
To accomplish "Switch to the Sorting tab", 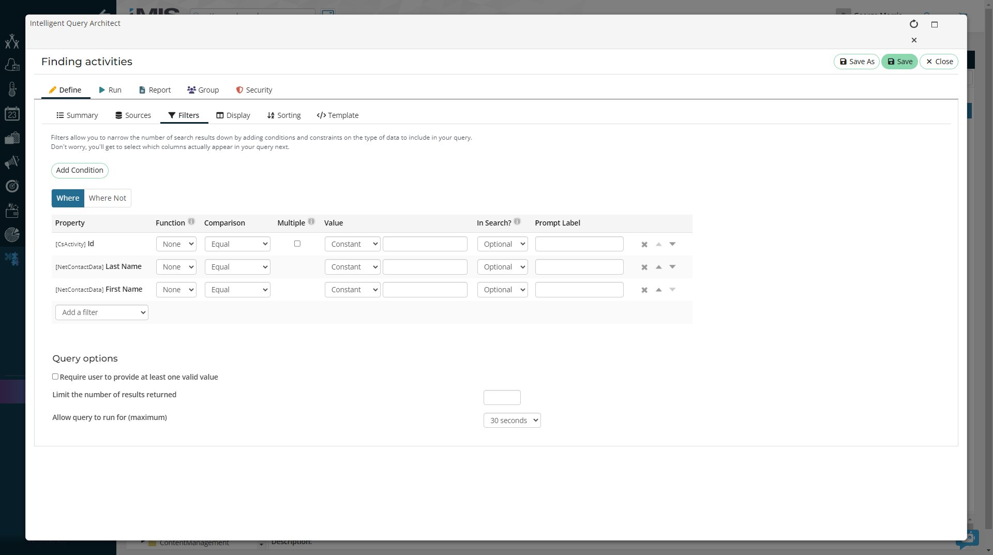I will (284, 115).
